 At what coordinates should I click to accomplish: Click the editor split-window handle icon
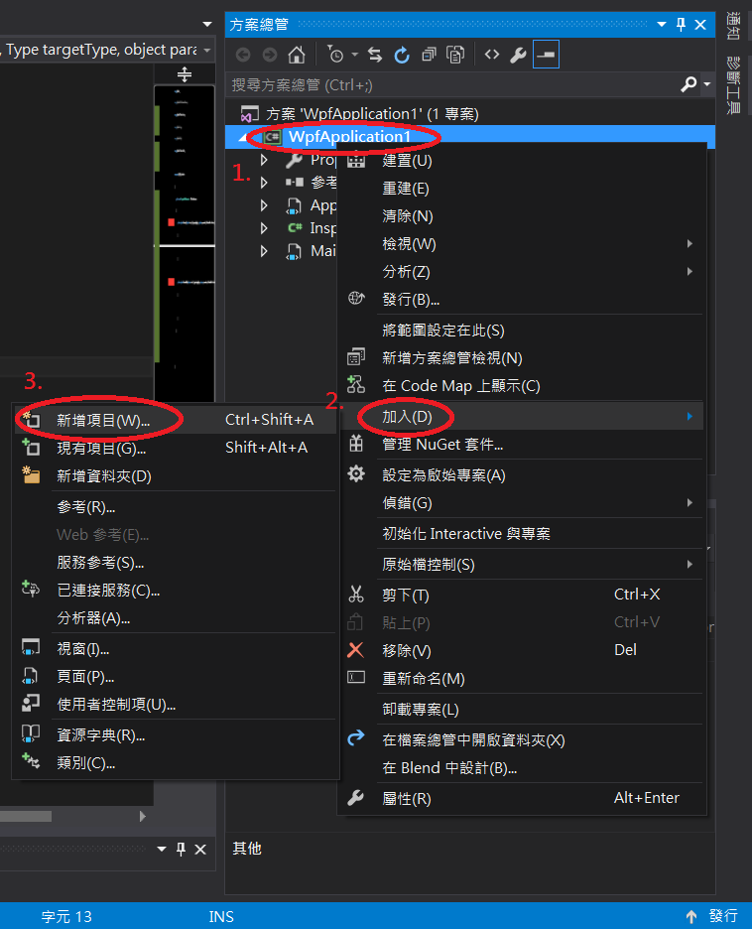pos(185,74)
